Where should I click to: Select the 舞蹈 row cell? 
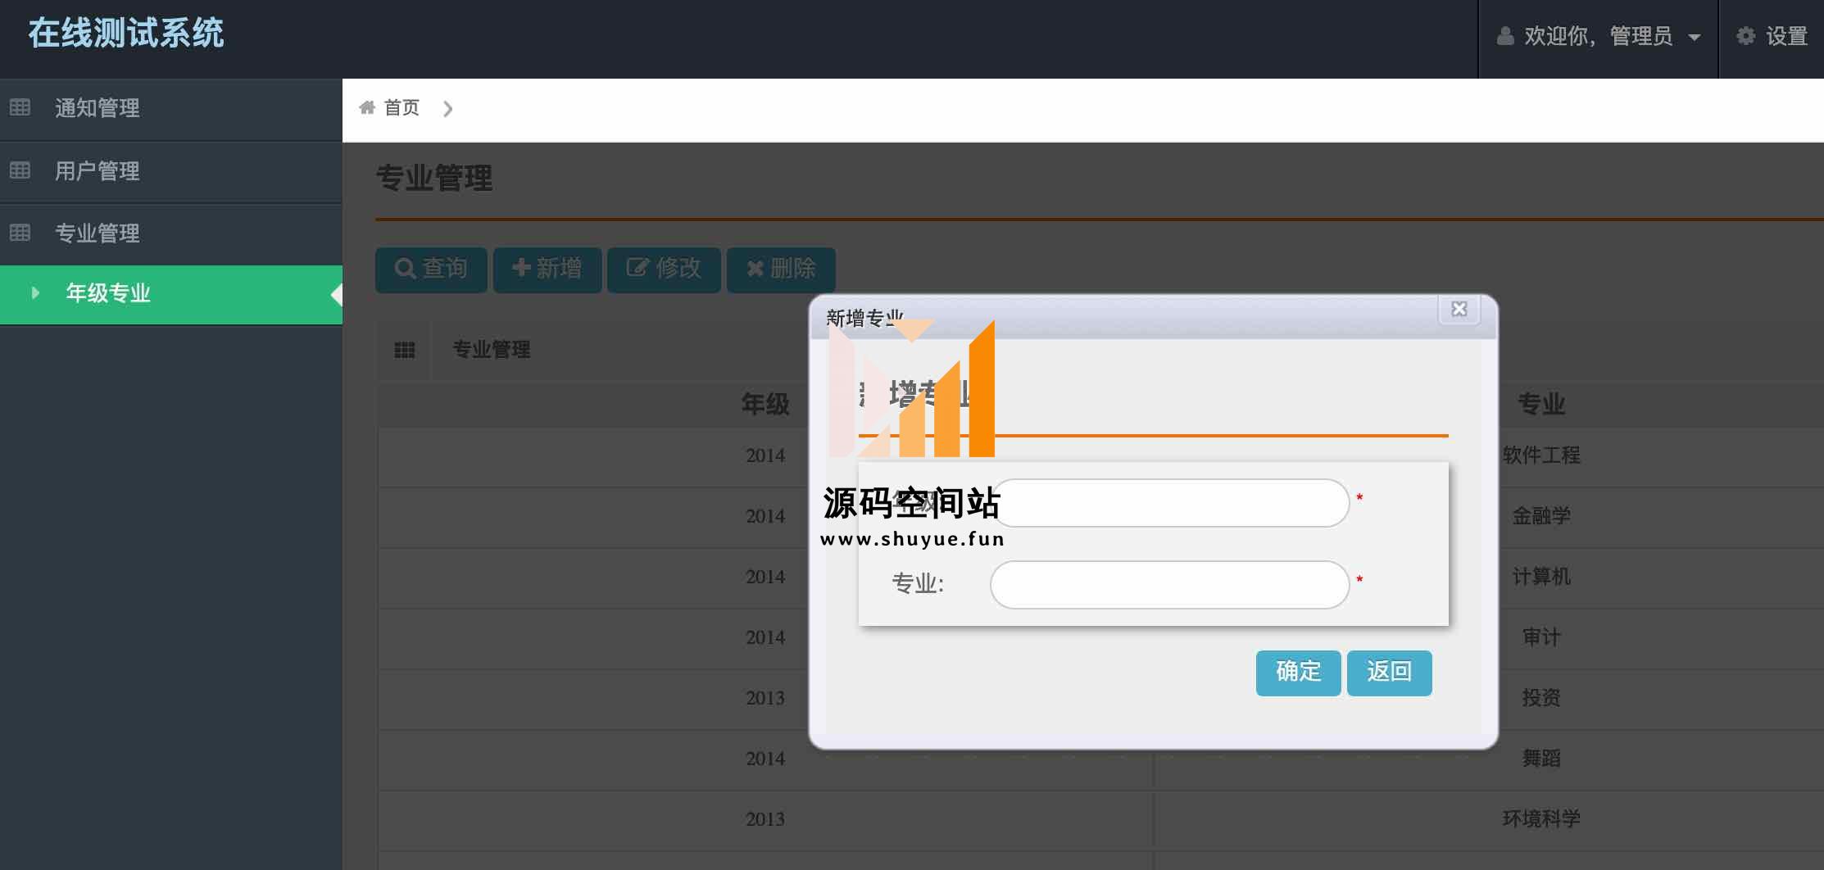(1541, 759)
